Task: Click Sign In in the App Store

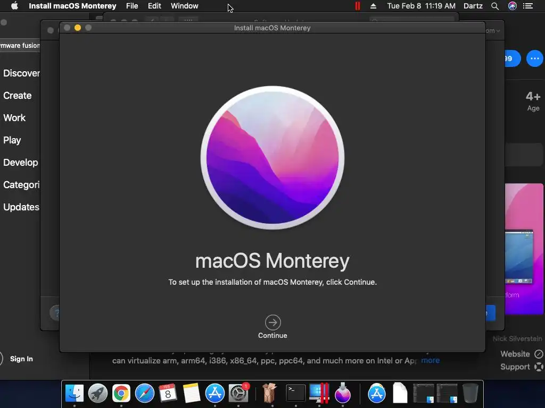Action: click(21, 359)
